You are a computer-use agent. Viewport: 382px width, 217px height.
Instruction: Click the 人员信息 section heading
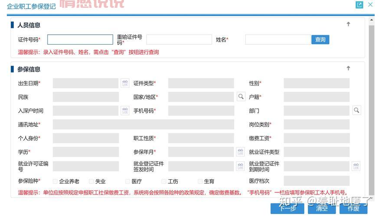point(29,25)
